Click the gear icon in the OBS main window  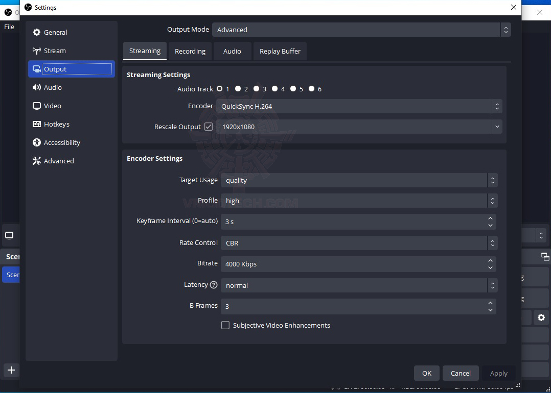click(541, 317)
